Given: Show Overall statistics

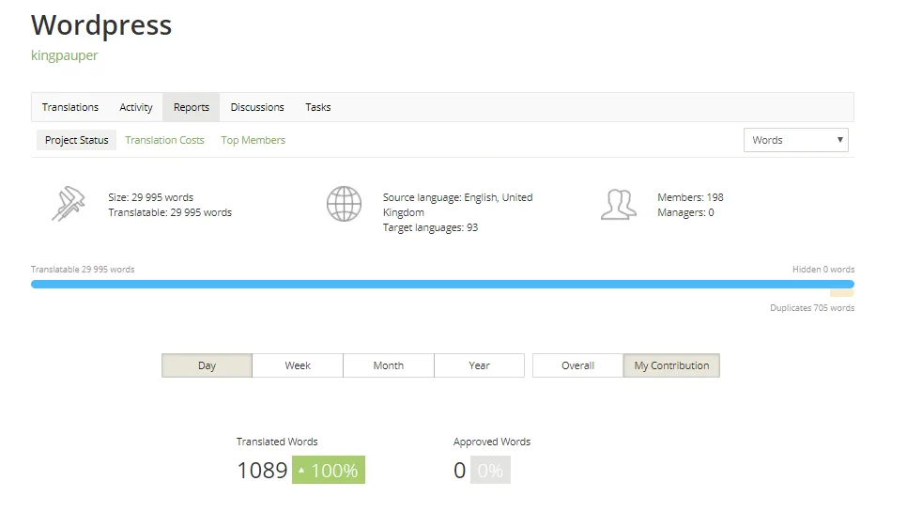Looking at the screenshot, I should (577, 365).
